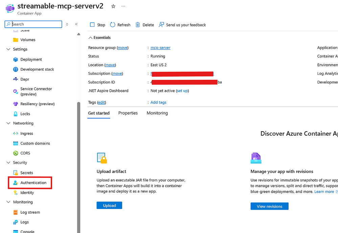The width and height of the screenshot is (338, 233).
Task: Select the Ingress arrows icon
Action: [16, 134]
